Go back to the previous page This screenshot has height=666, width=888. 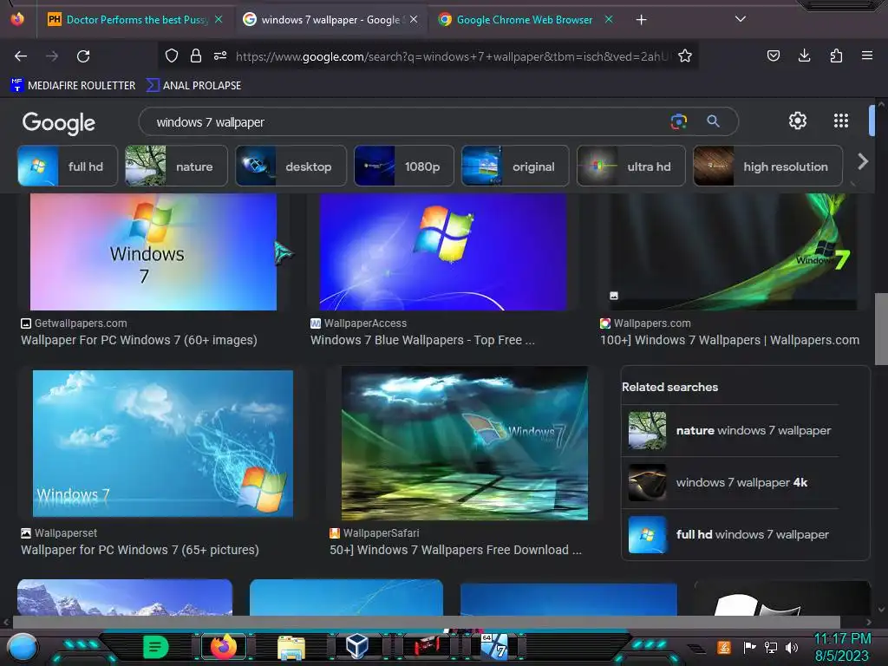(x=21, y=56)
